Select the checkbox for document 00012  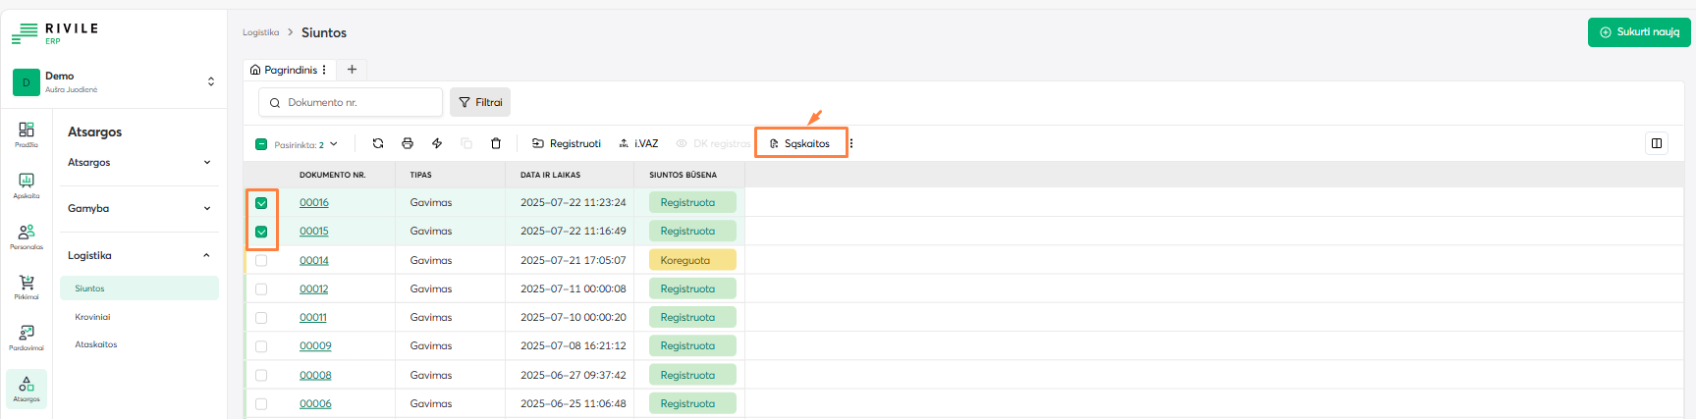[x=261, y=289]
